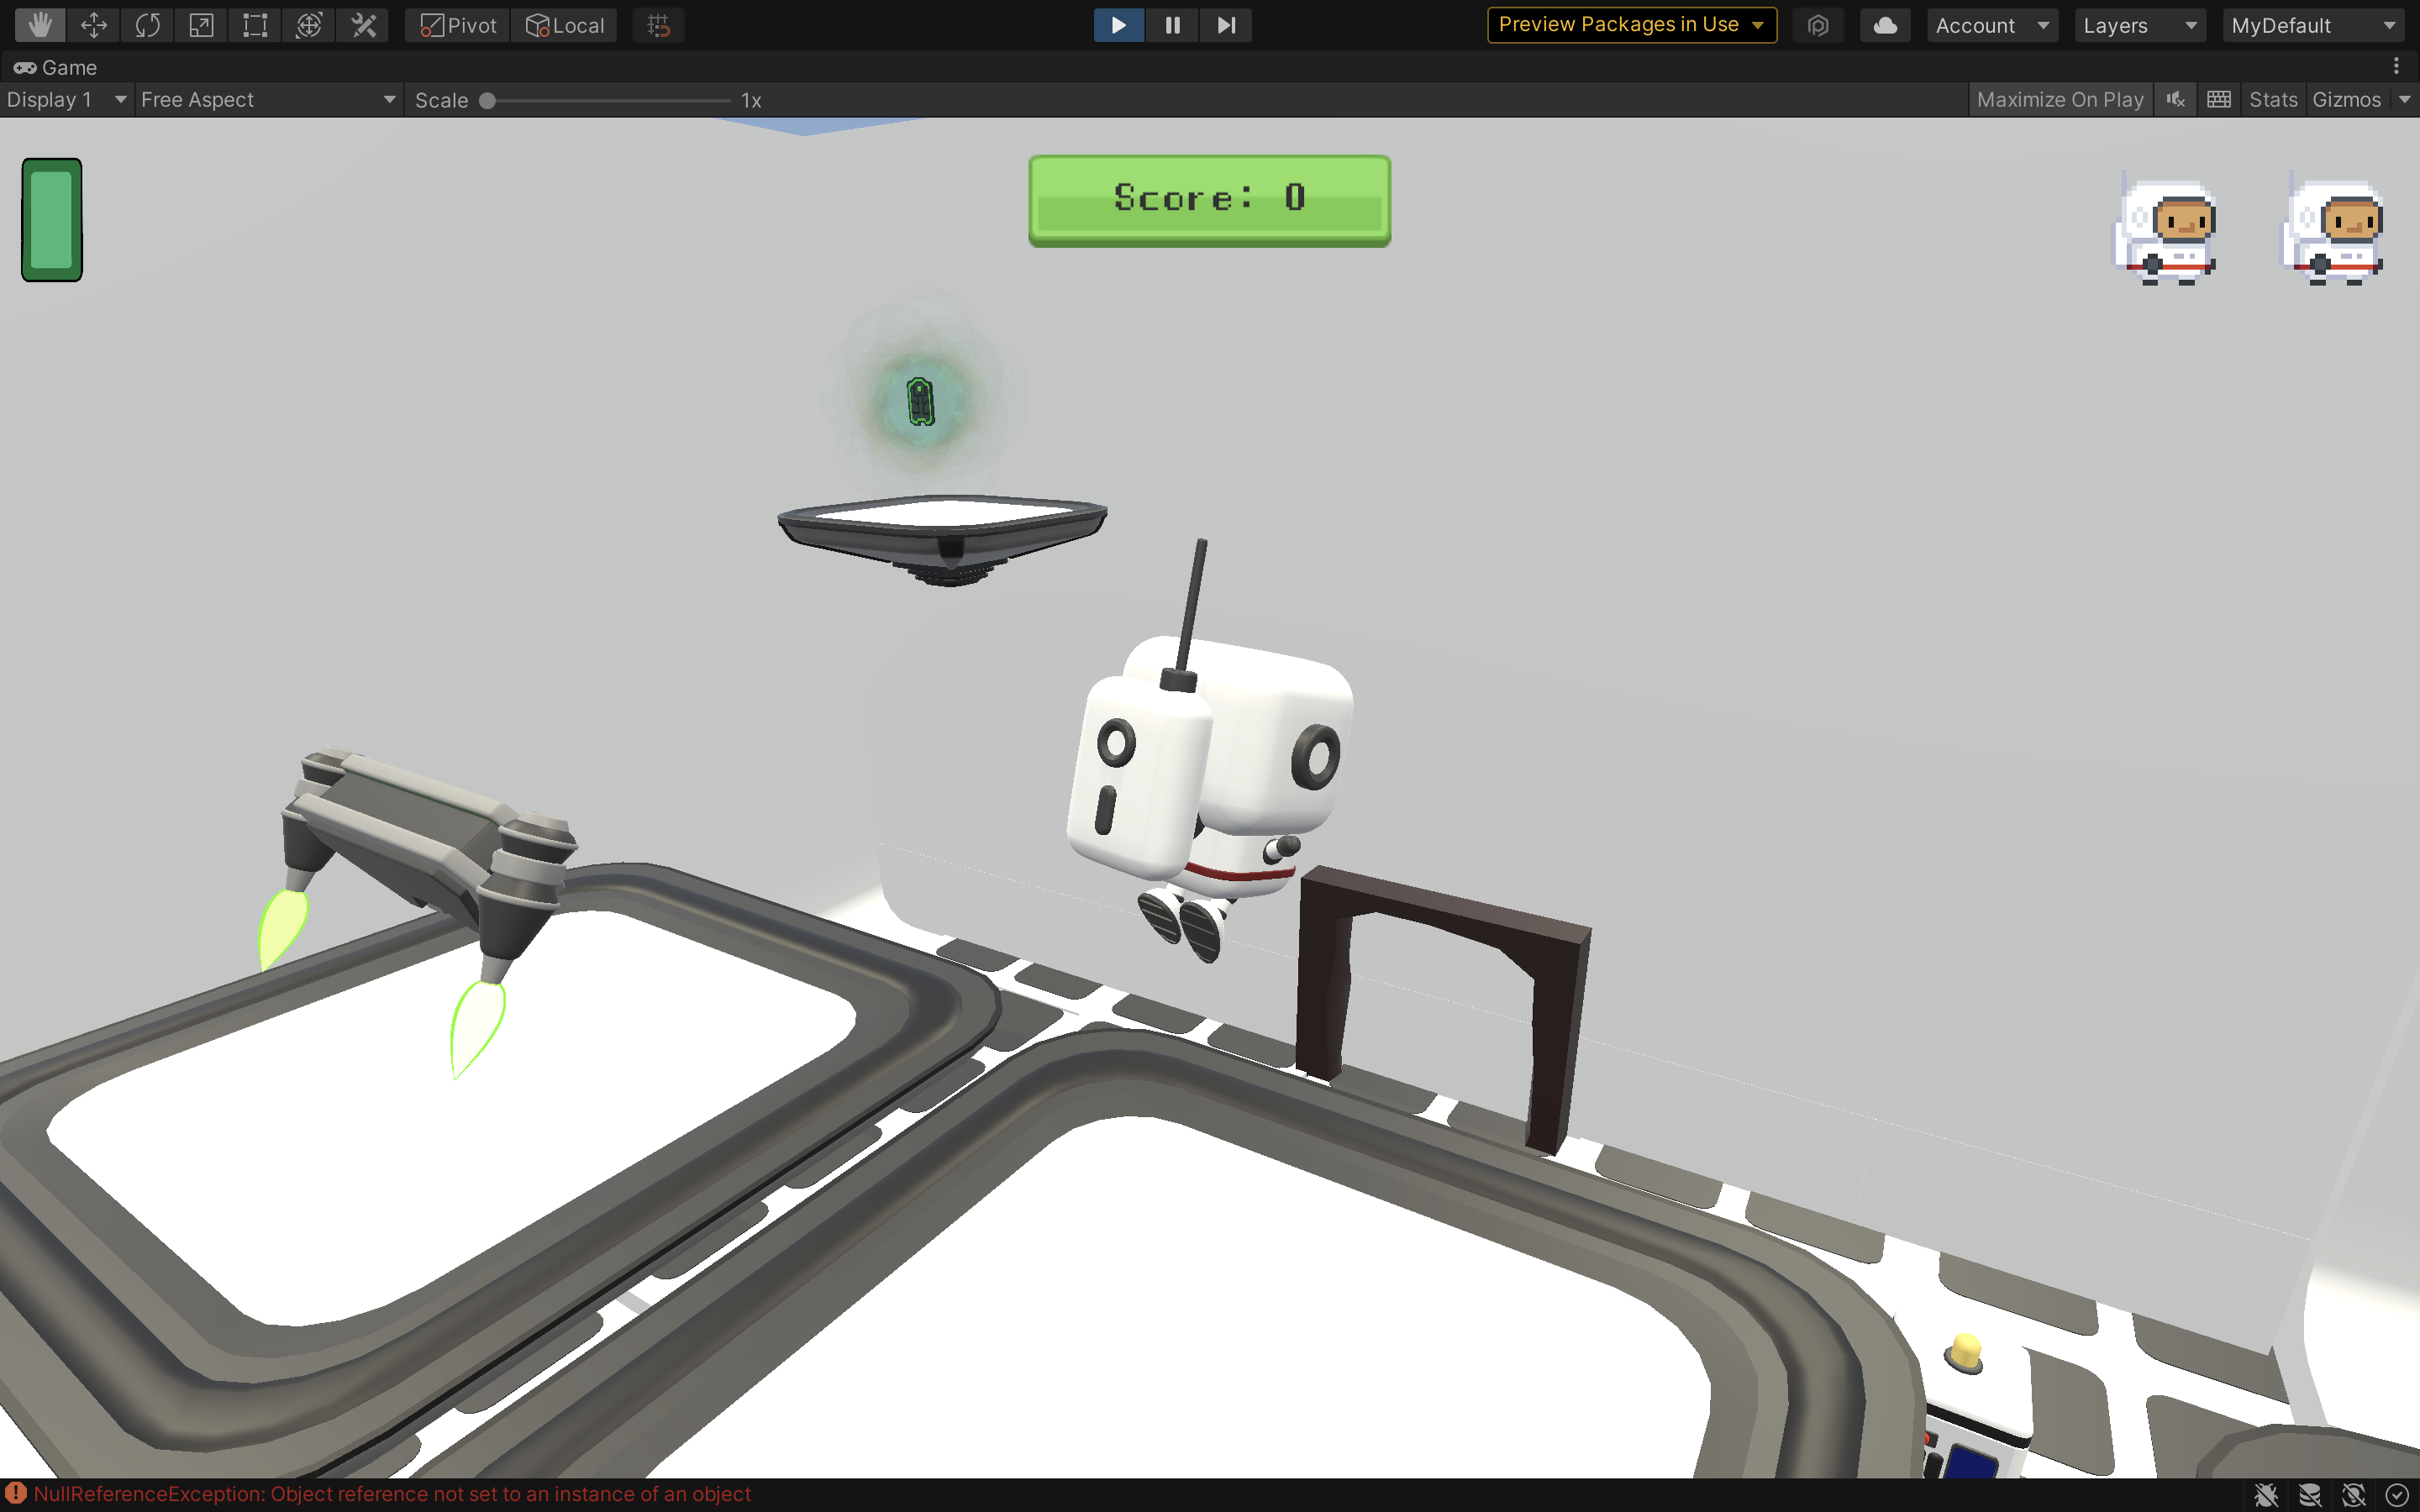Toggle handle position between Pivot and Center
The height and width of the screenshot is (1512, 2420).
456,25
